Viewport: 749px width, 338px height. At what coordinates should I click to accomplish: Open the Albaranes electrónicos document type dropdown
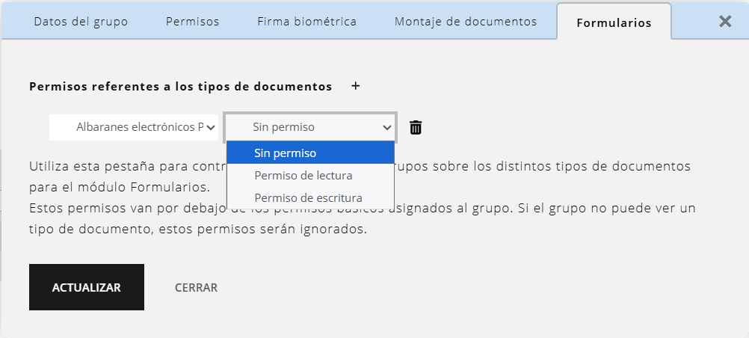tap(135, 128)
